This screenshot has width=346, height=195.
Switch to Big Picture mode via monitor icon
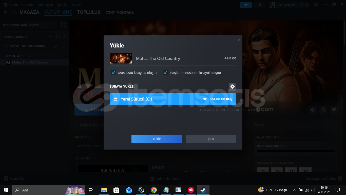[316, 5]
